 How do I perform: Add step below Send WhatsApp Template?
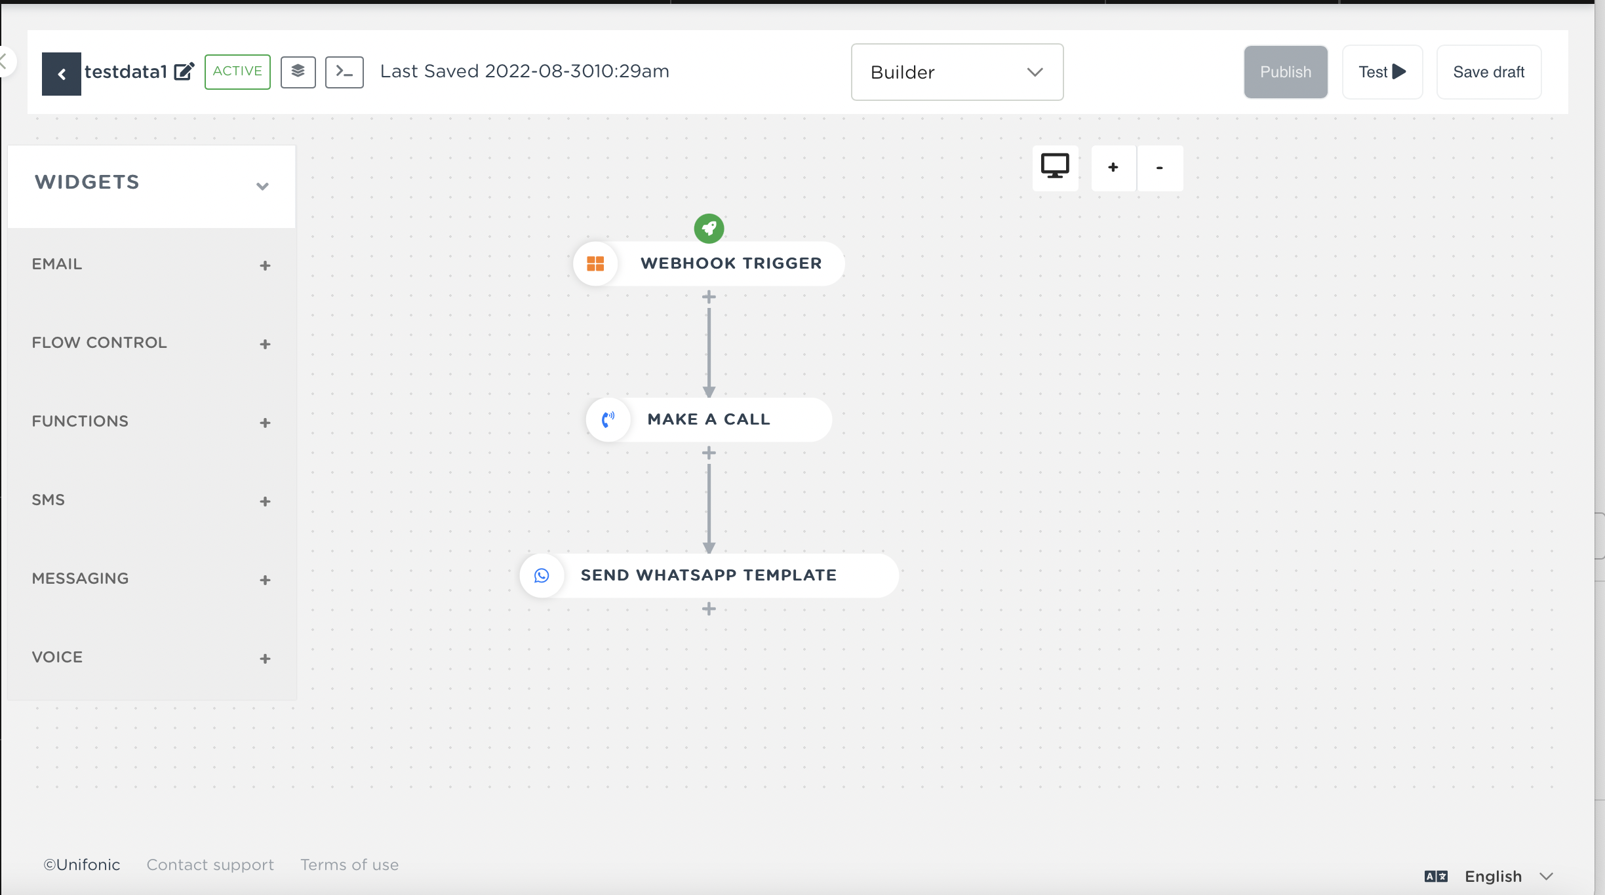pyautogui.click(x=709, y=609)
